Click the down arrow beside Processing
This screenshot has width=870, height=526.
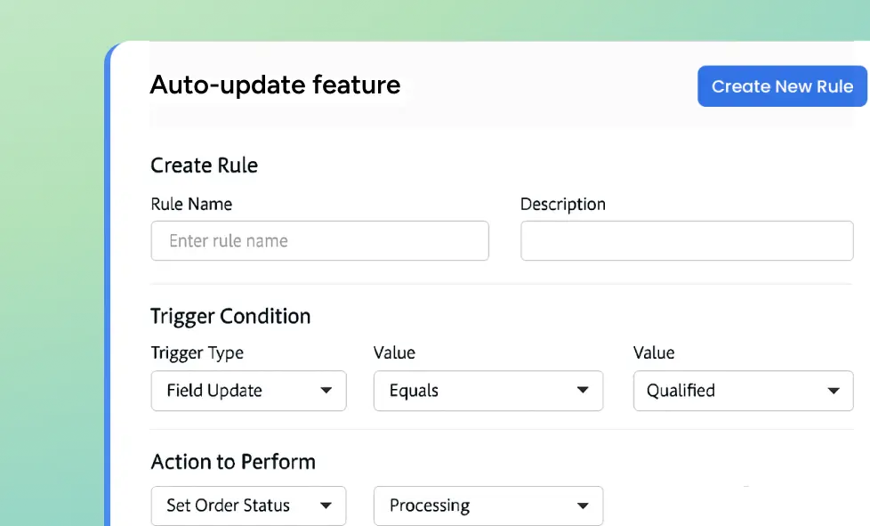[583, 506]
